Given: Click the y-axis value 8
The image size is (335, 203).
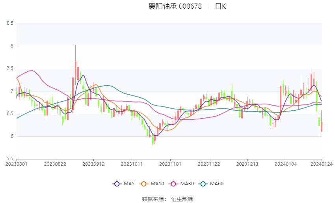Looking at the screenshot, I should tap(12, 46).
